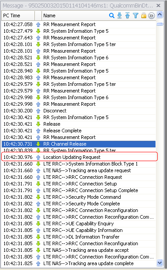Click downlink arrow icon on RR Channel Release row
The width and height of the screenshot is (167, 270).
pyautogui.click(x=38, y=144)
